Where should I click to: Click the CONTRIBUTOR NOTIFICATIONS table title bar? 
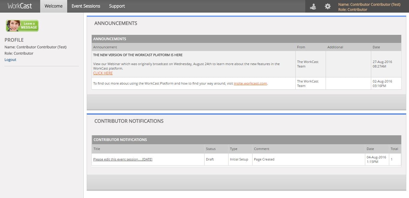click(x=246, y=140)
